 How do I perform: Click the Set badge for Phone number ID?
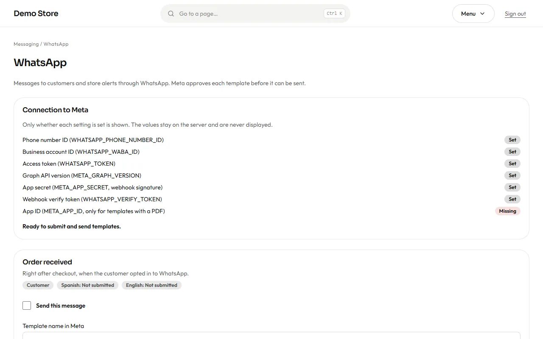512,140
